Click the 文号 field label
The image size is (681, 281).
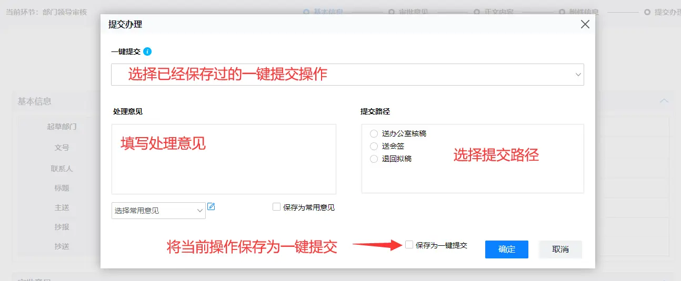[62, 148]
